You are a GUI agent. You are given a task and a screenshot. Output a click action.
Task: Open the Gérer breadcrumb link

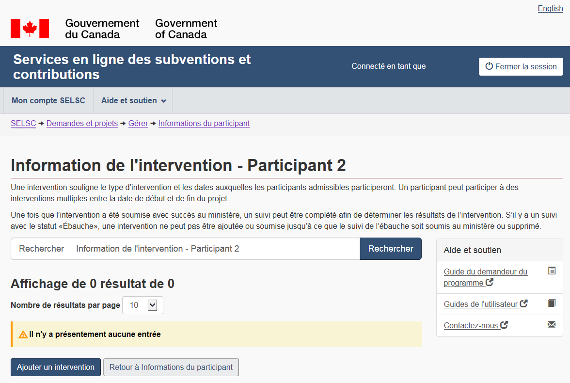point(138,124)
